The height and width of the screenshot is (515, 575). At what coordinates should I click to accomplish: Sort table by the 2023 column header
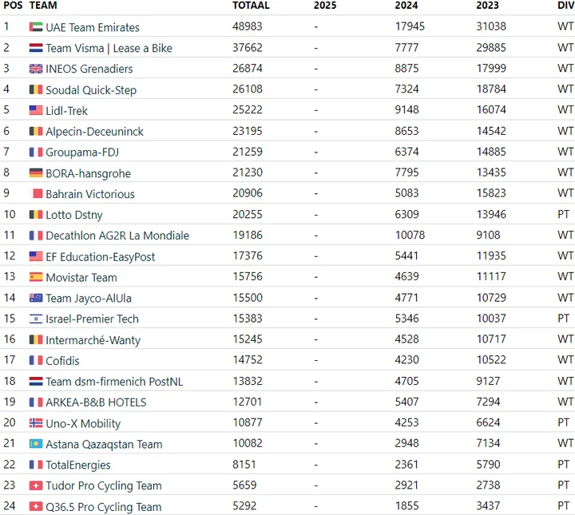(487, 6)
